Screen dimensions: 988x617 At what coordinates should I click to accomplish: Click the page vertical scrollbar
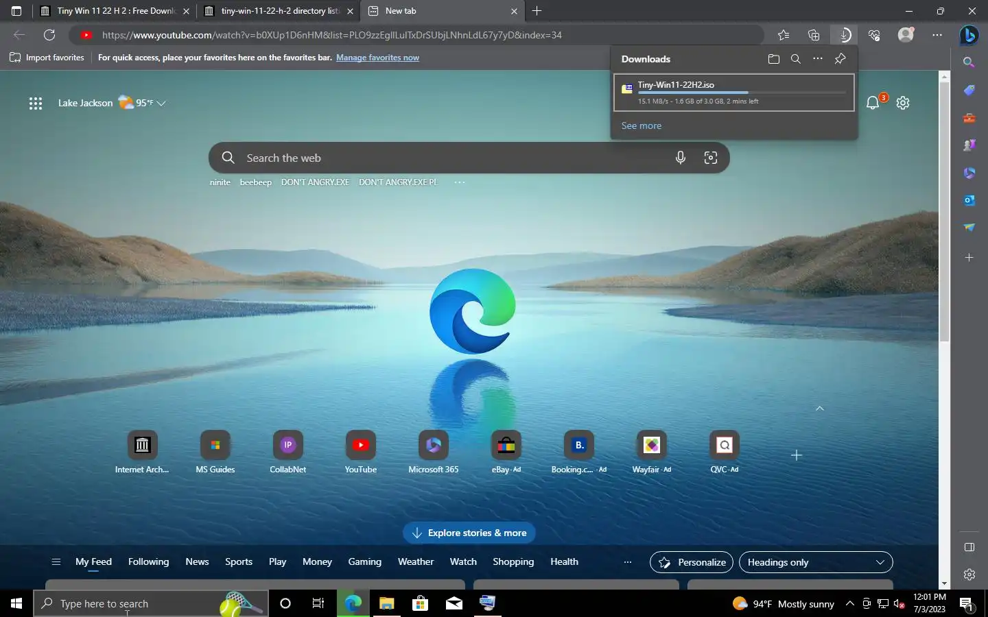click(944, 213)
